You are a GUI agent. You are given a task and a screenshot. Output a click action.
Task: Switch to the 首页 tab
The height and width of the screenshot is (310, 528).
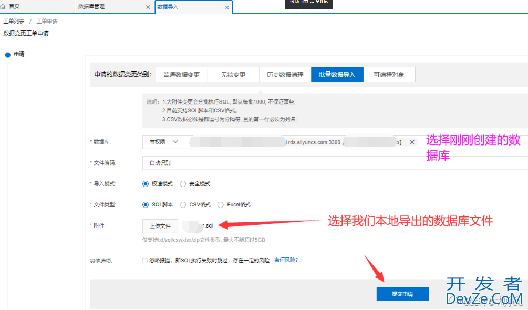tap(14, 6)
